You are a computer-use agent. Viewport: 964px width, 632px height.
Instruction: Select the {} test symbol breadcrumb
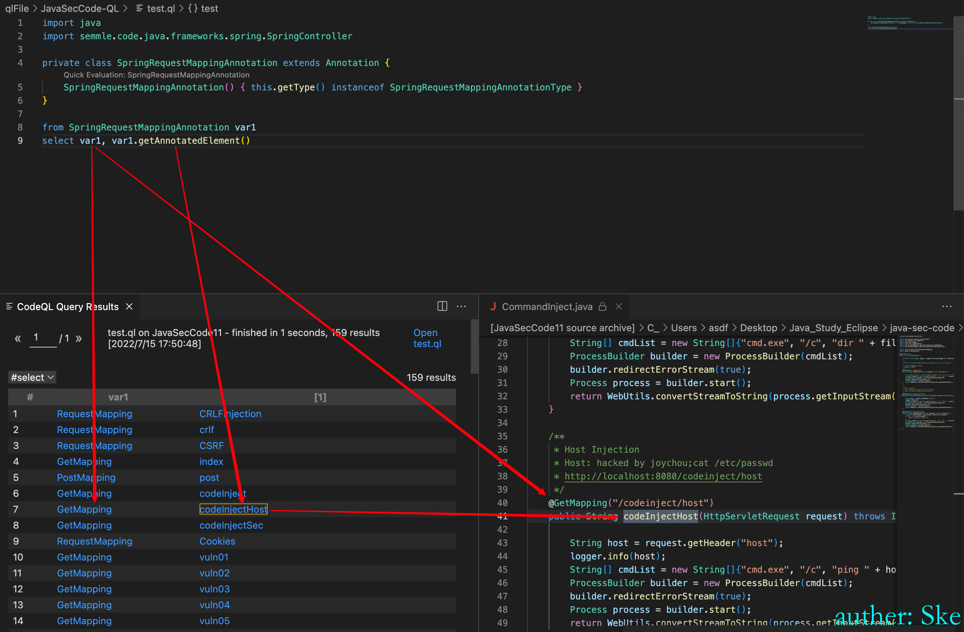coord(203,8)
